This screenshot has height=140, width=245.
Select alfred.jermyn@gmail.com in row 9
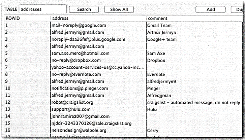tap(98, 81)
